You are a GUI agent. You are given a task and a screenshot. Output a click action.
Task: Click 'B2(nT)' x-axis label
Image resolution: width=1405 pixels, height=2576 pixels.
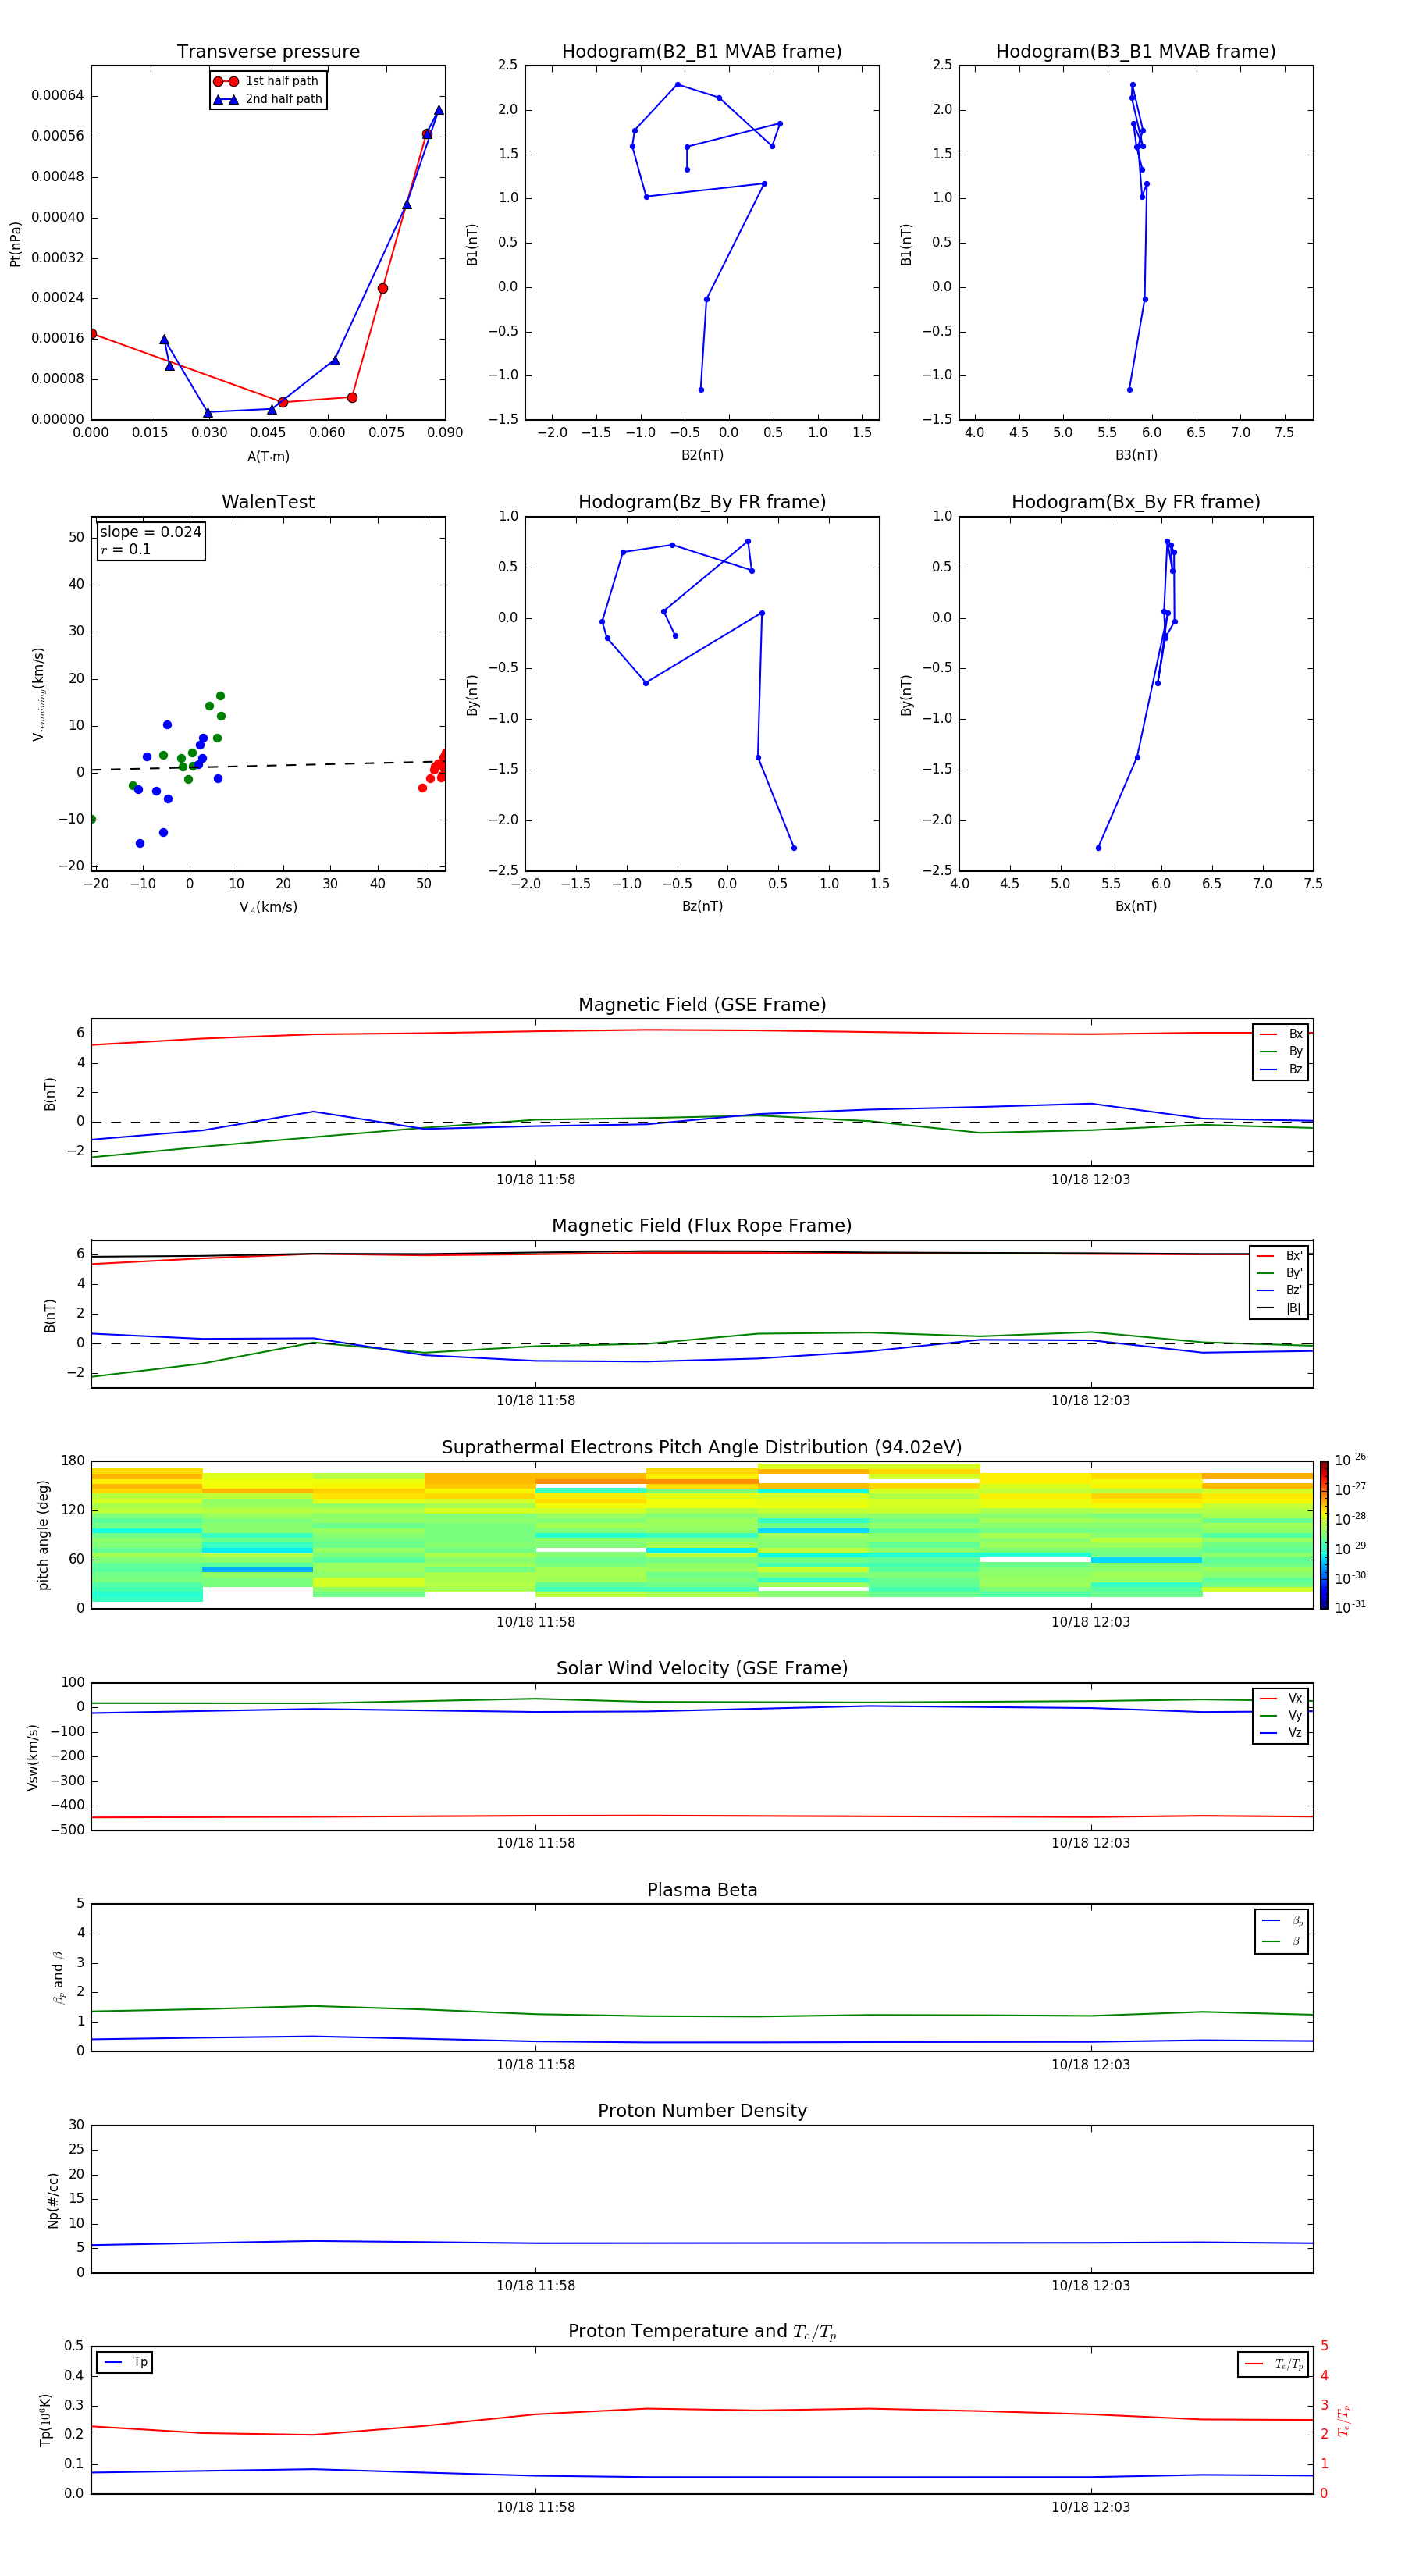[x=702, y=455]
